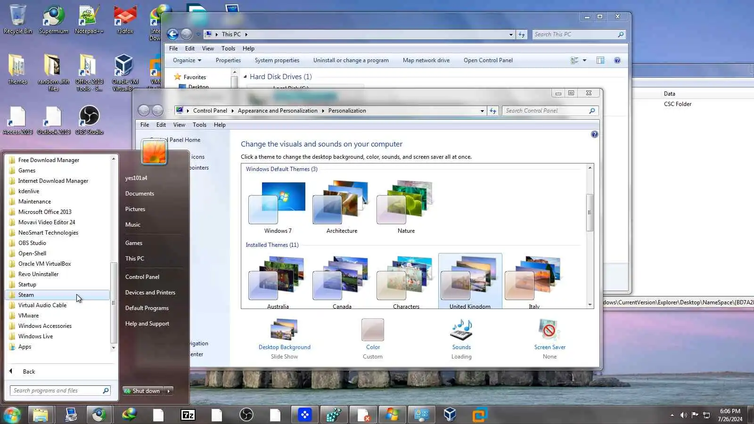Open the Registry Editor taskbar icon
754x424 pixels.
coord(334,415)
